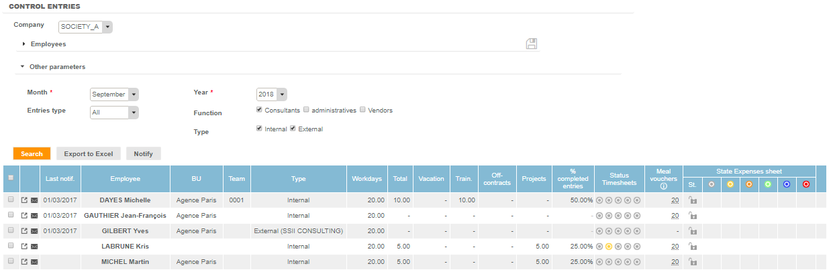Open GILBERT Yves entry with external link icon
Image resolution: width=831 pixels, height=270 pixels.
[24, 231]
